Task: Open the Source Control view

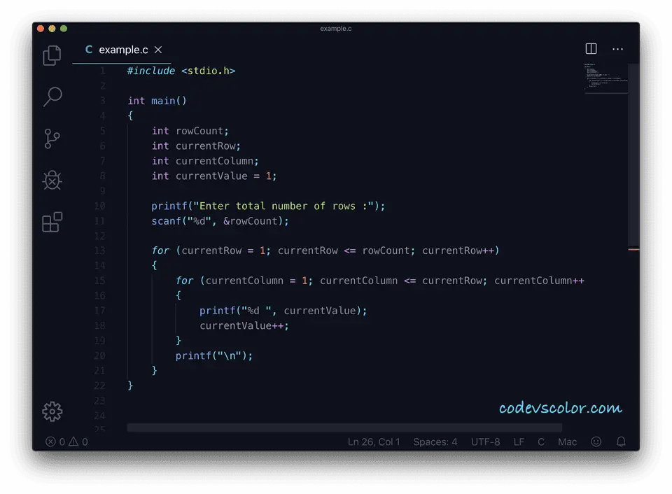Action: [x=52, y=139]
